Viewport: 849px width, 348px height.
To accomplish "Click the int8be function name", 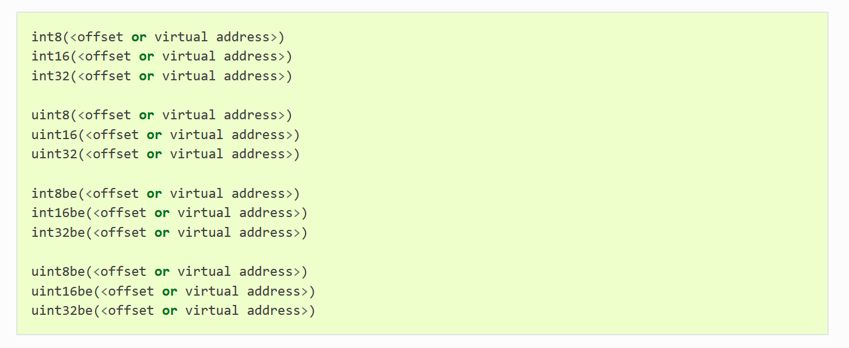I will coord(55,194).
